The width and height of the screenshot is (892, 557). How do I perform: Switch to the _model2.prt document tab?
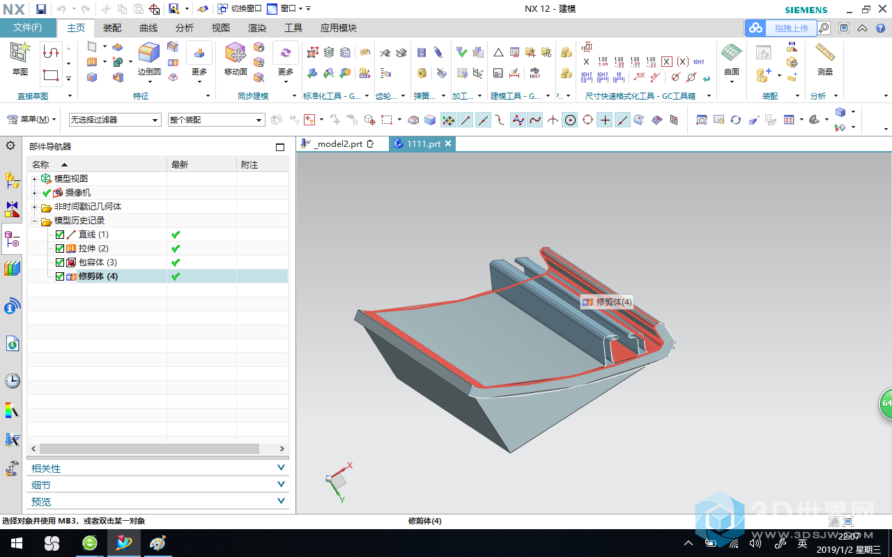(x=338, y=144)
